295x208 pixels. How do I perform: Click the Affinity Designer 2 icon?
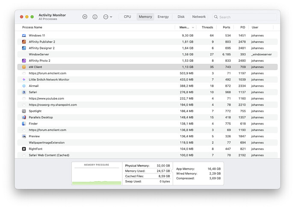click(x=24, y=48)
